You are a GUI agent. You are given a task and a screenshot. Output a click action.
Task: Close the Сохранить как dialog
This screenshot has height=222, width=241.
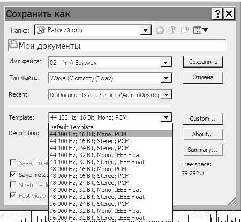coord(229,14)
